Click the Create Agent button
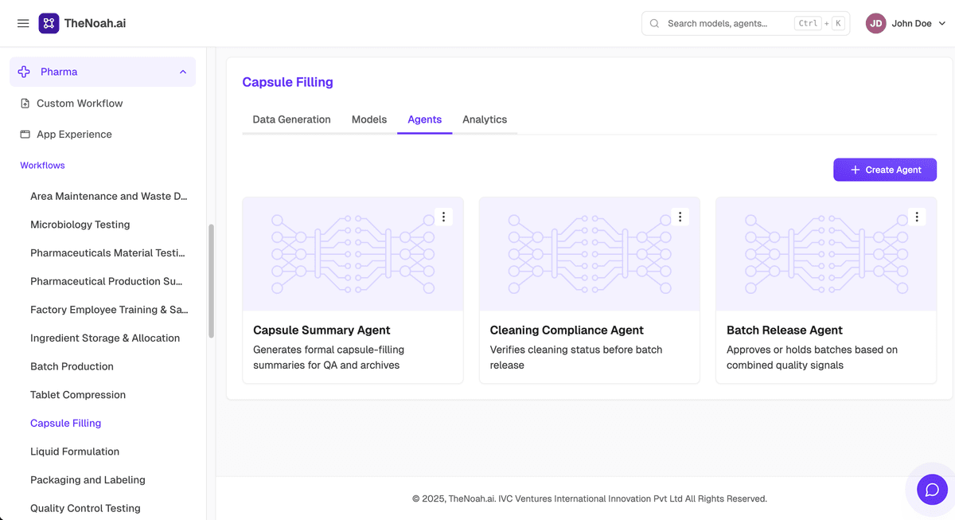Screen dimensions: 955x520 click(885, 170)
